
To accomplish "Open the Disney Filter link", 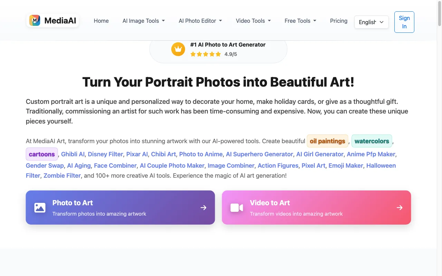I will pos(105,154).
